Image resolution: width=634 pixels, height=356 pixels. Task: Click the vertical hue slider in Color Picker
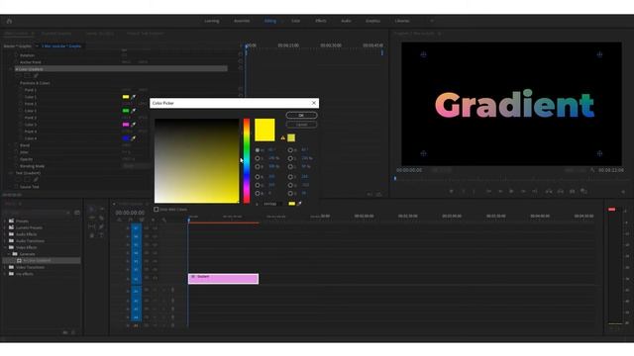(247, 160)
